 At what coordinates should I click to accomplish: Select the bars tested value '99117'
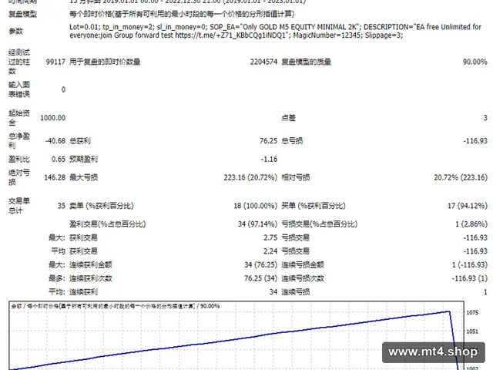55,62
